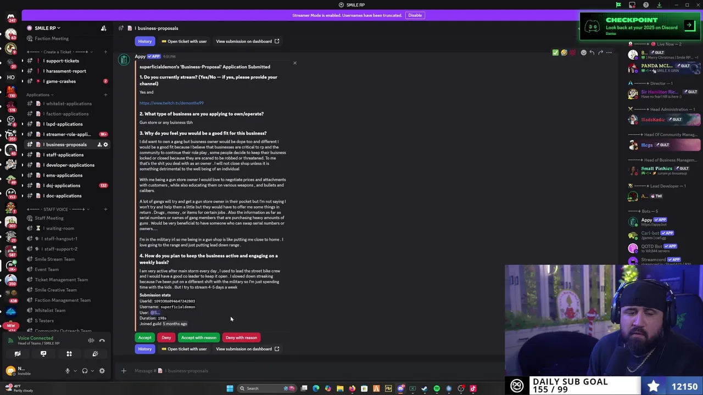Open game-crashes channel

(66, 81)
